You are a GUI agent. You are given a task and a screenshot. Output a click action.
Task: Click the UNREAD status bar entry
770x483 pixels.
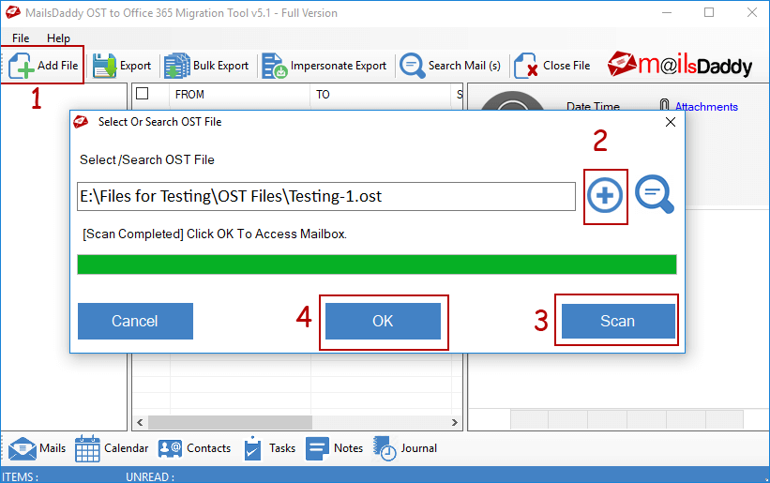150,477
